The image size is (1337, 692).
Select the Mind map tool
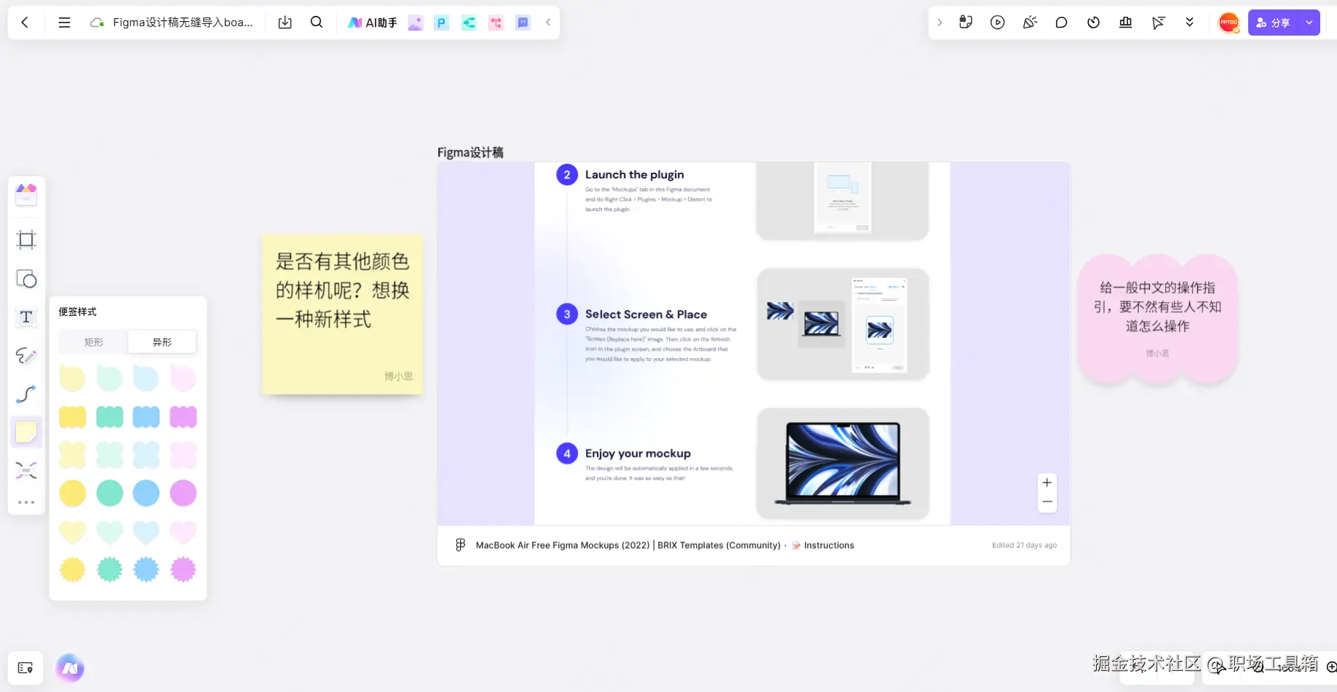click(26, 470)
